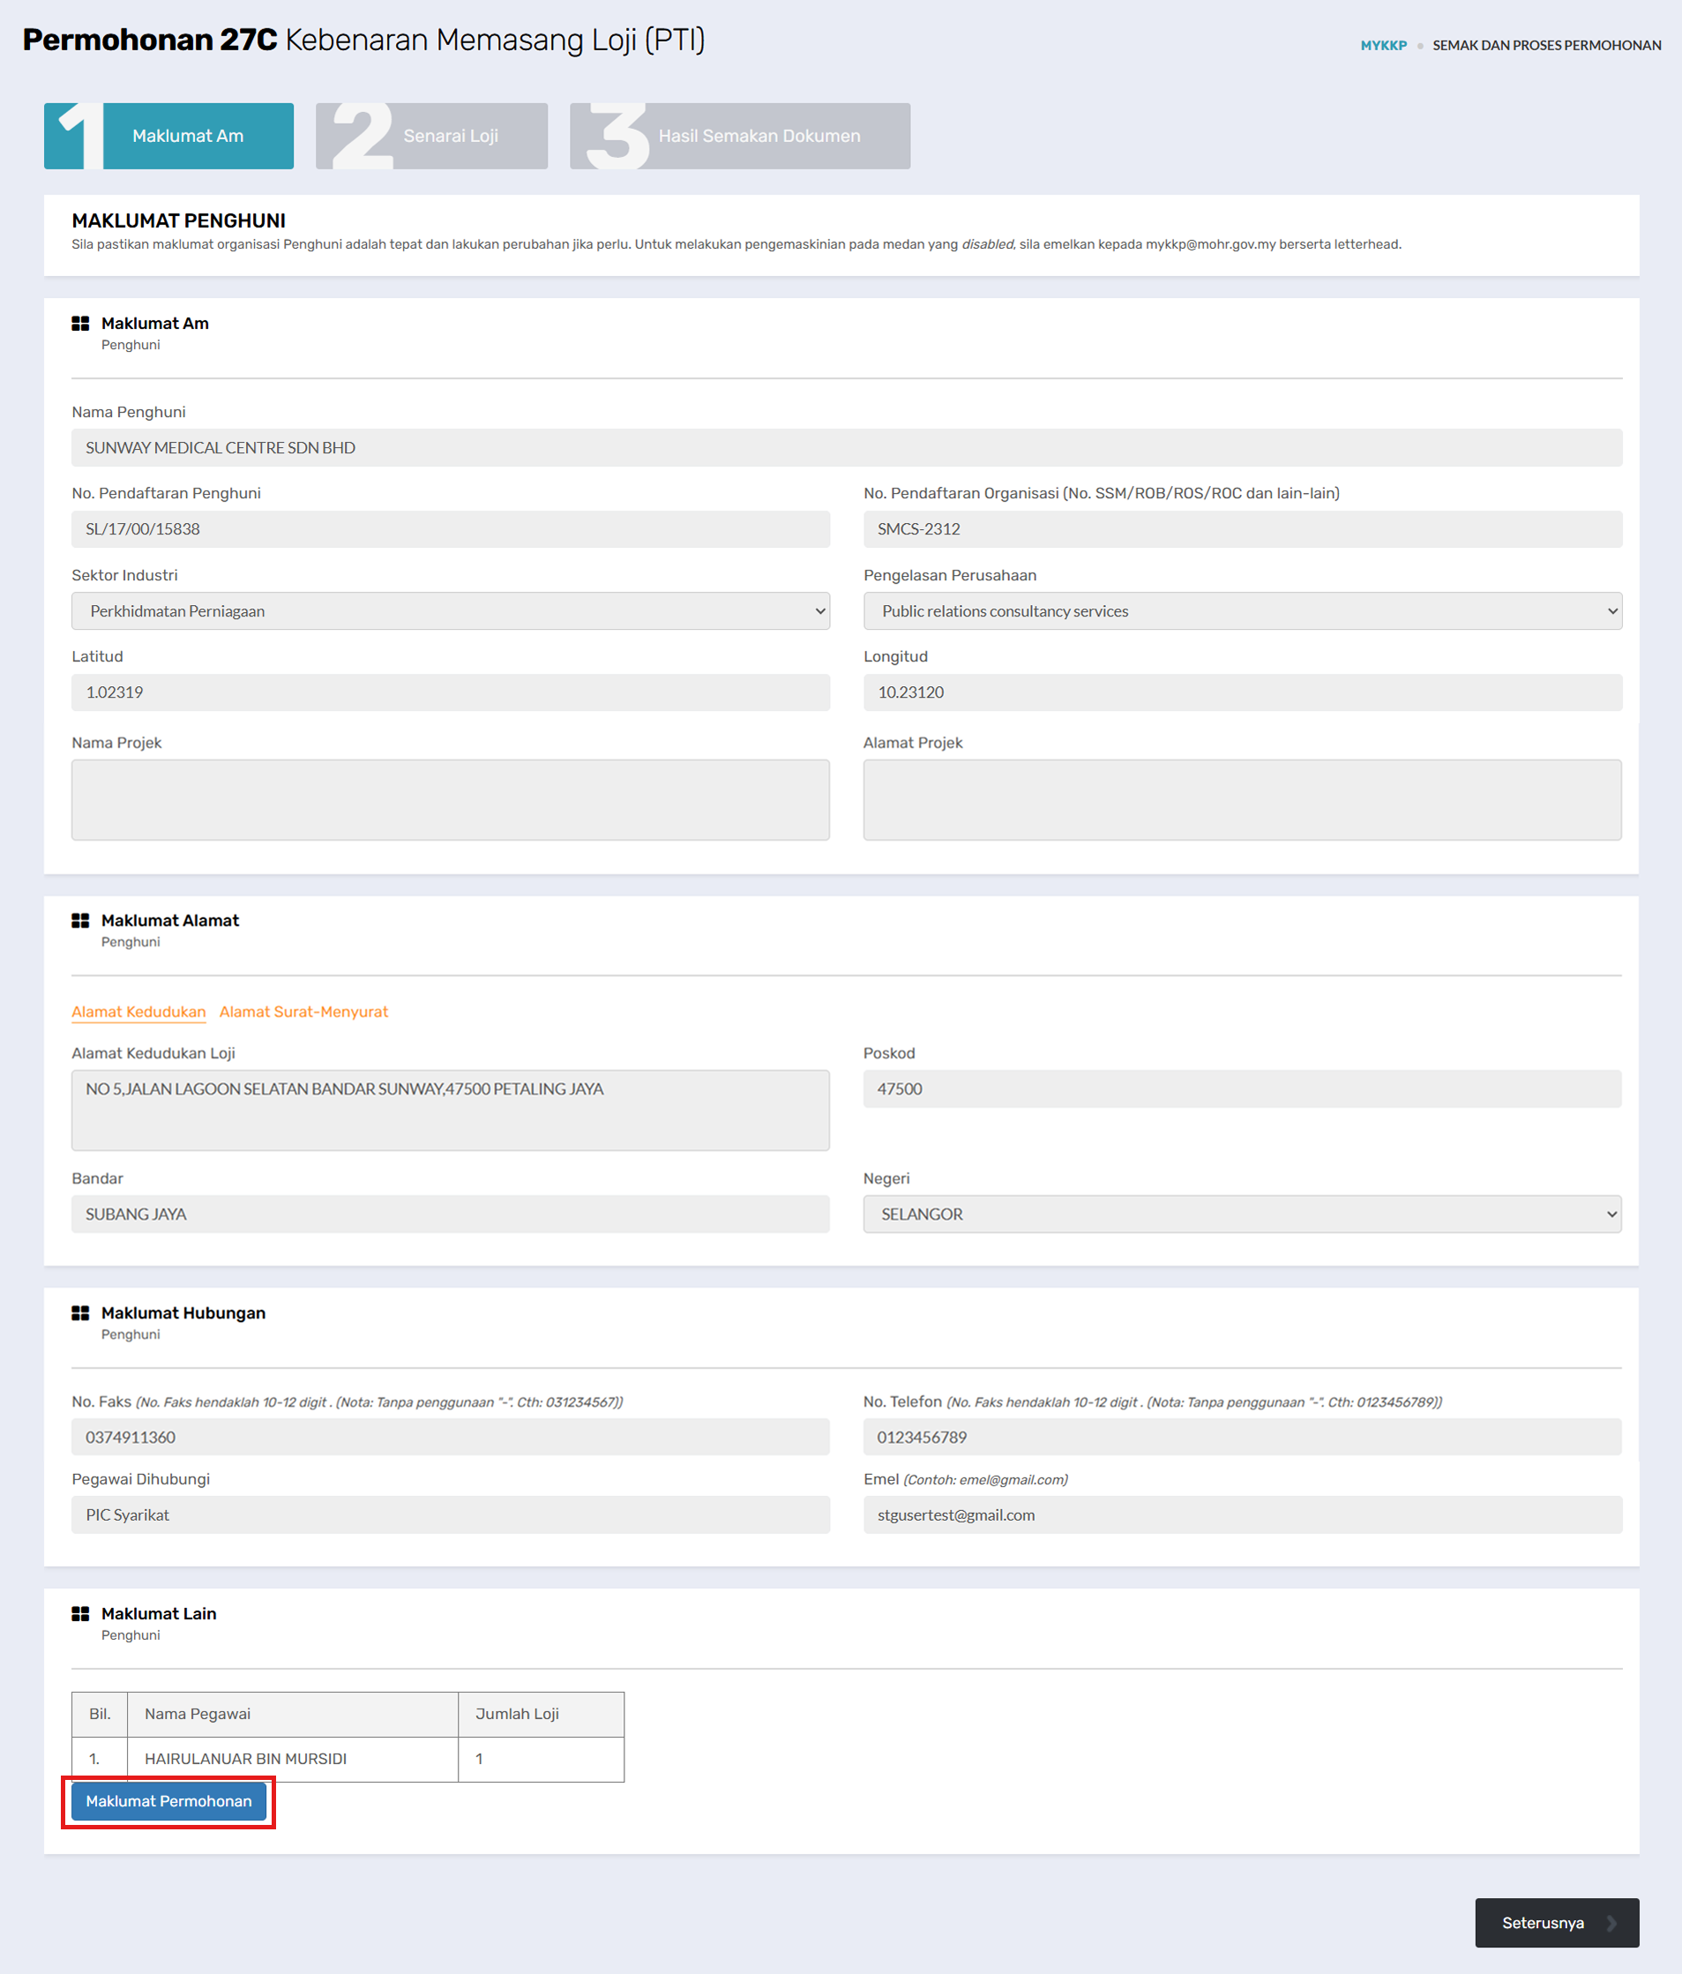Select the Alamat Kedudukan address tab

point(138,1012)
